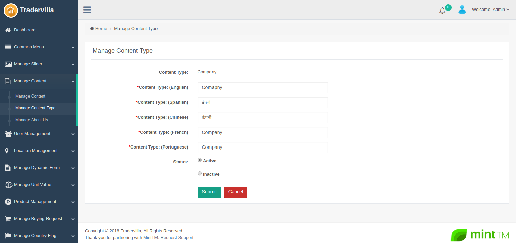Expand the Common Menu chevron

[x=73, y=47]
